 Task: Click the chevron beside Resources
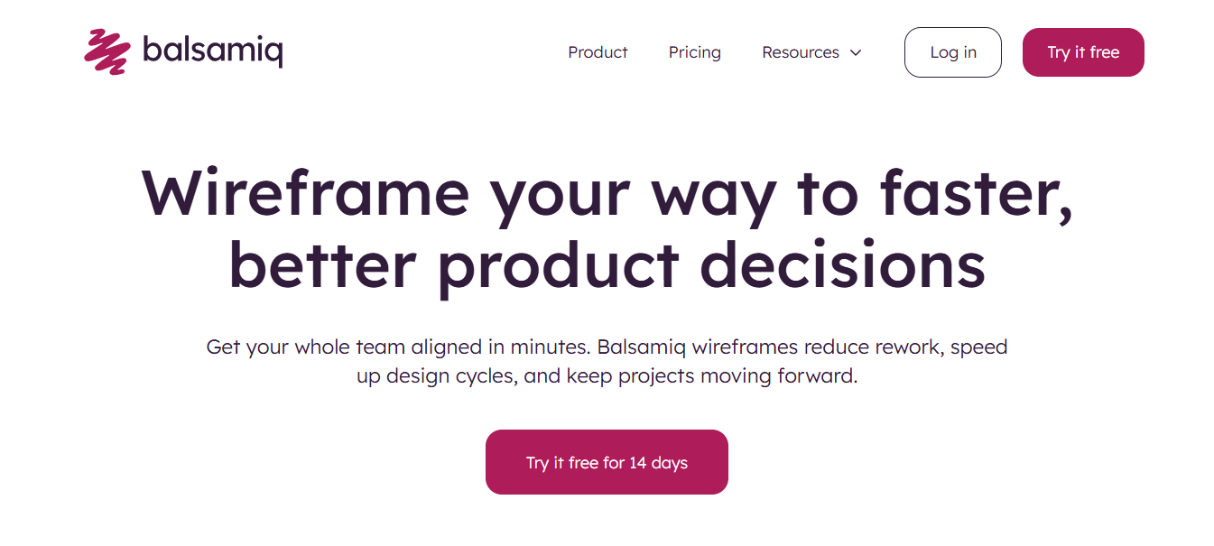click(x=856, y=52)
